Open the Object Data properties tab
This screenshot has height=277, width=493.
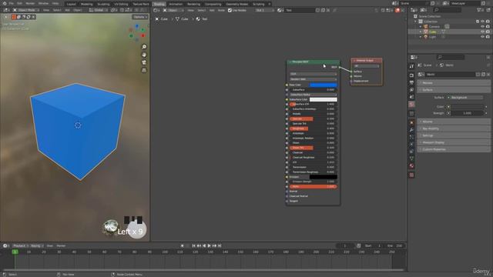(411, 159)
